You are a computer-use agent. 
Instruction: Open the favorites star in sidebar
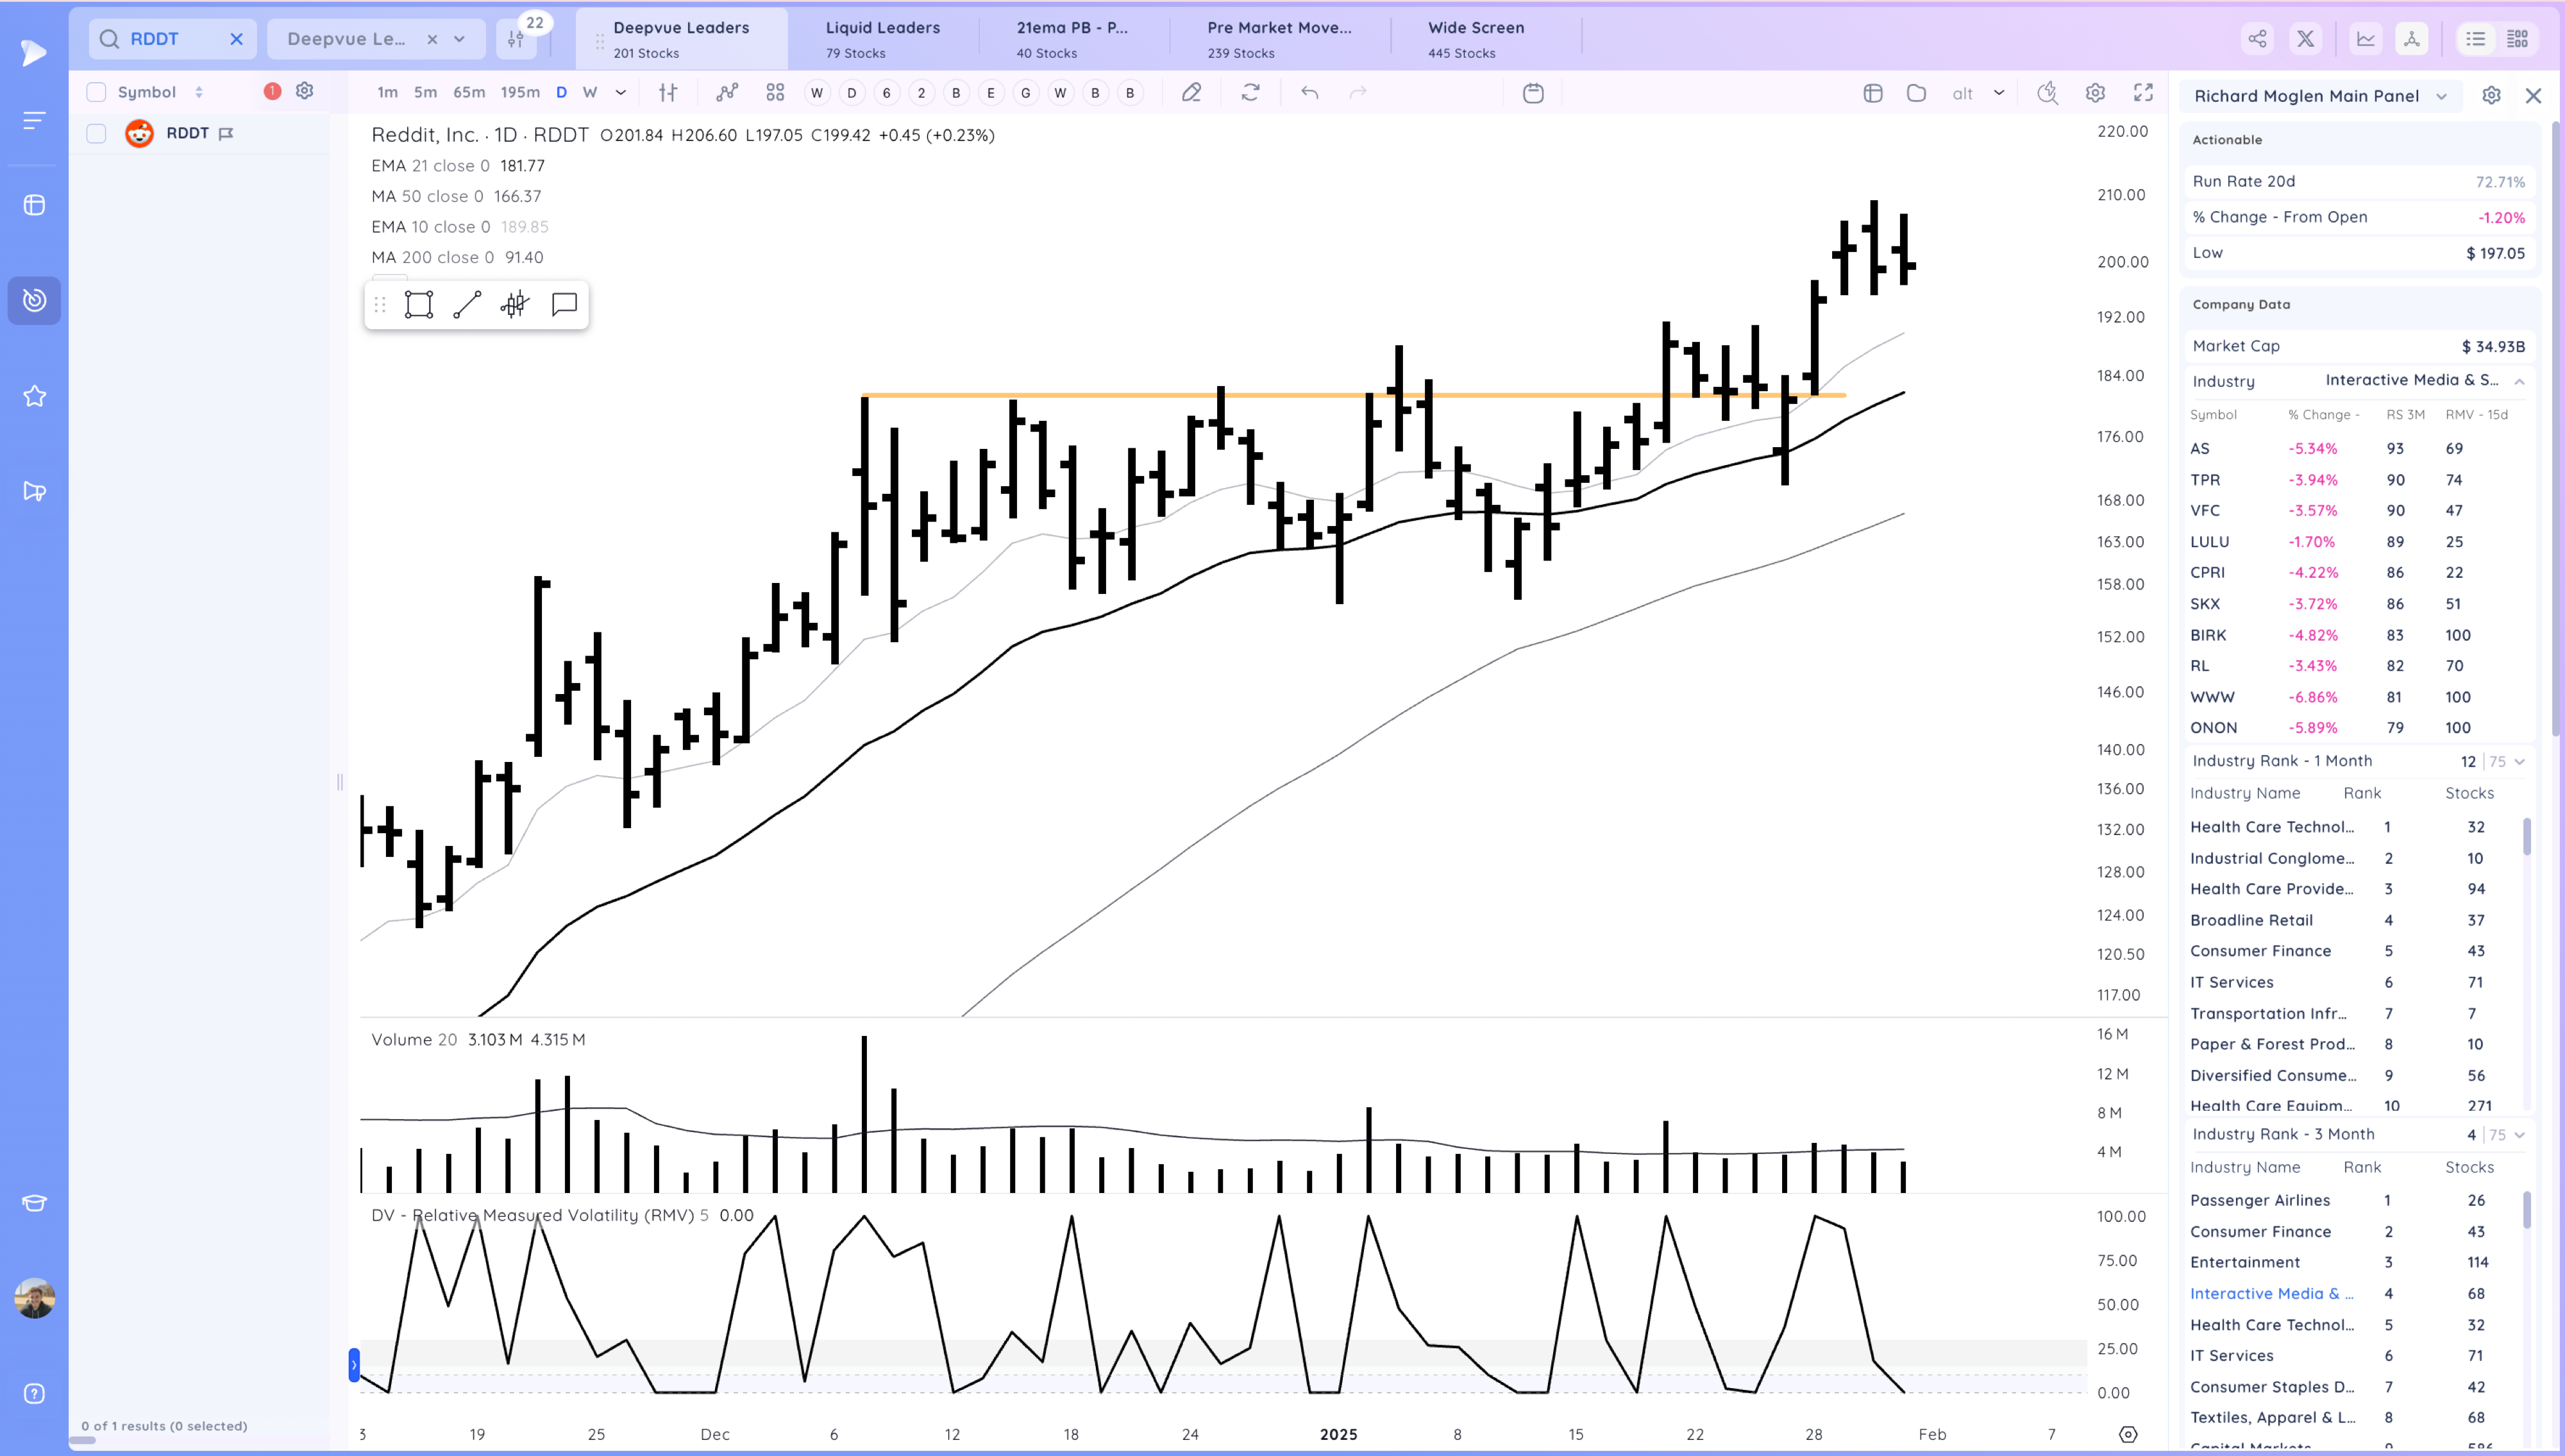tap(34, 396)
